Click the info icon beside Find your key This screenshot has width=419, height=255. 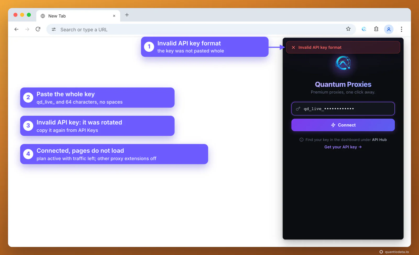coord(301,140)
